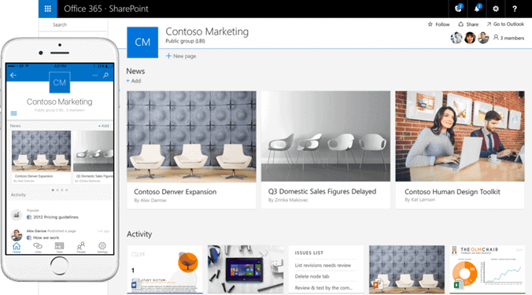Image resolution: width=532 pixels, height=295 pixels.
Task: Switch to People tab on phone
Action: coord(81,248)
